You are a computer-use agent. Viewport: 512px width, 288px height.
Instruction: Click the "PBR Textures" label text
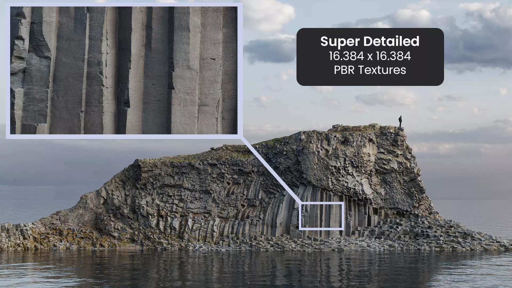point(370,70)
